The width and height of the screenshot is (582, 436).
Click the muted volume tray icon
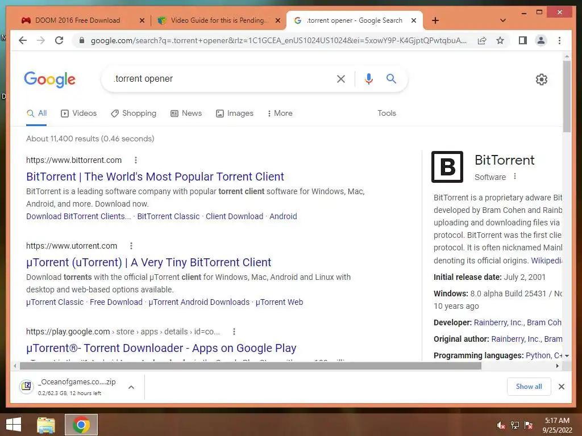tap(501, 425)
